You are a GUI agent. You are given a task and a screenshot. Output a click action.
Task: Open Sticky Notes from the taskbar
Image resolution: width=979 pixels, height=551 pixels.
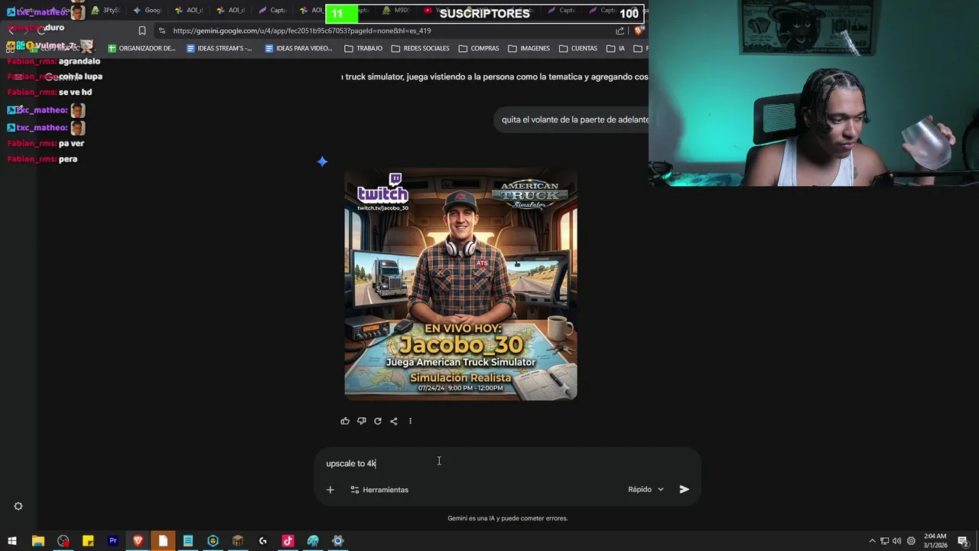[x=88, y=541]
